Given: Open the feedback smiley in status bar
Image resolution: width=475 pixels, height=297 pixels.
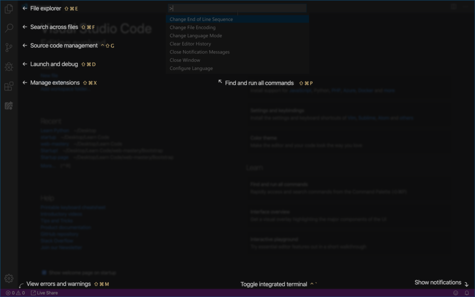Looking at the screenshot, I should coord(456,293).
